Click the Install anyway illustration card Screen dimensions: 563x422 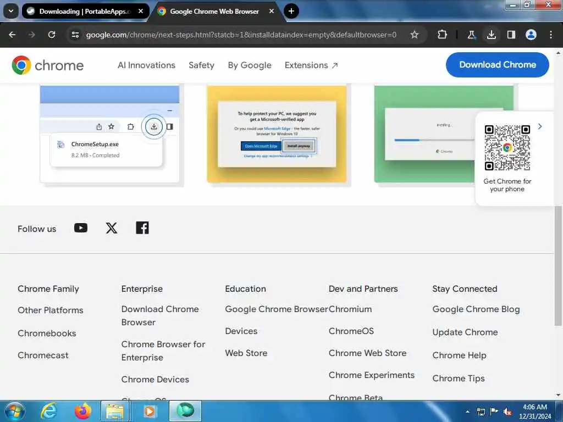(277, 134)
